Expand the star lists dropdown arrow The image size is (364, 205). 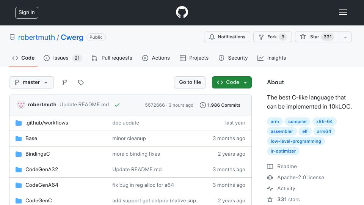pos(345,37)
